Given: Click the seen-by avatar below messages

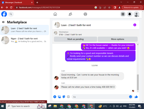Looking at the screenshot, I should point(133,91).
